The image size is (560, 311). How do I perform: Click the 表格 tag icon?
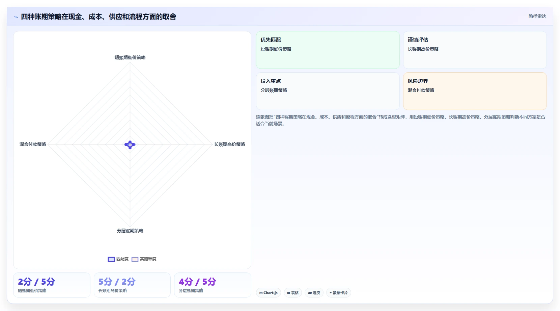288,293
